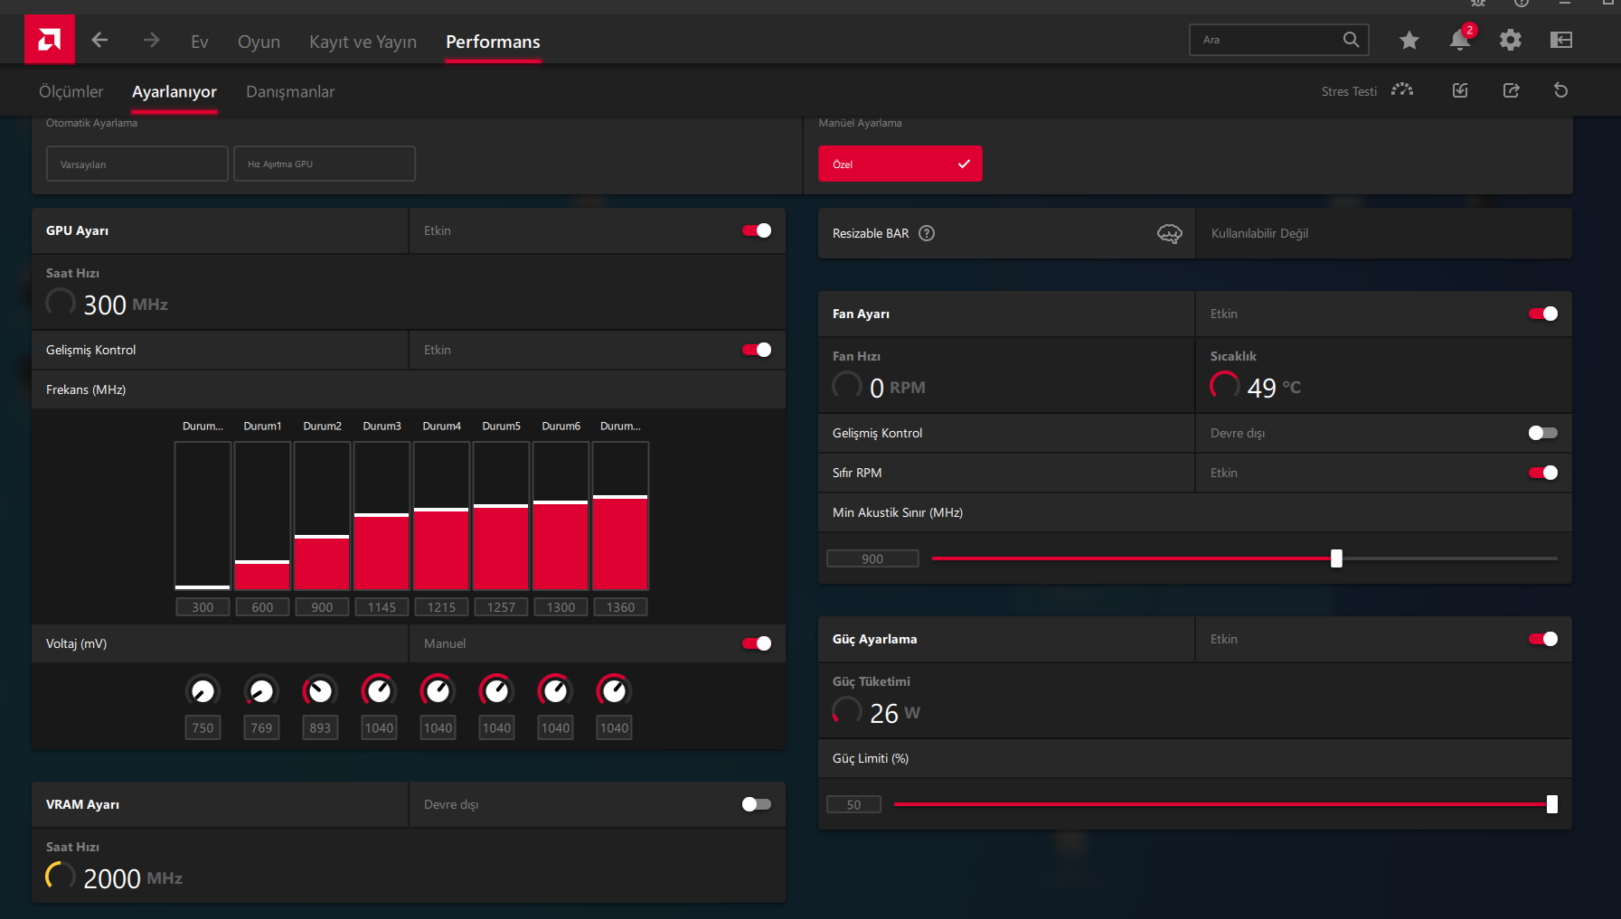Open favorites via the star icon
The height and width of the screenshot is (919, 1621).
pos(1409,40)
